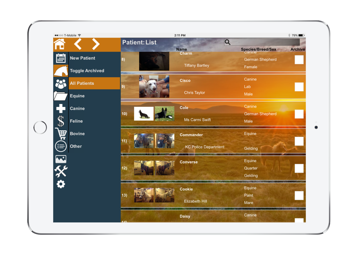Open the patient named Converse
The height and width of the screenshot is (255, 352).
coord(189,162)
